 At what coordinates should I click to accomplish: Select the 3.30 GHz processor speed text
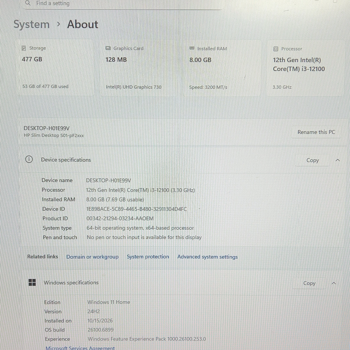[x=282, y=87]
